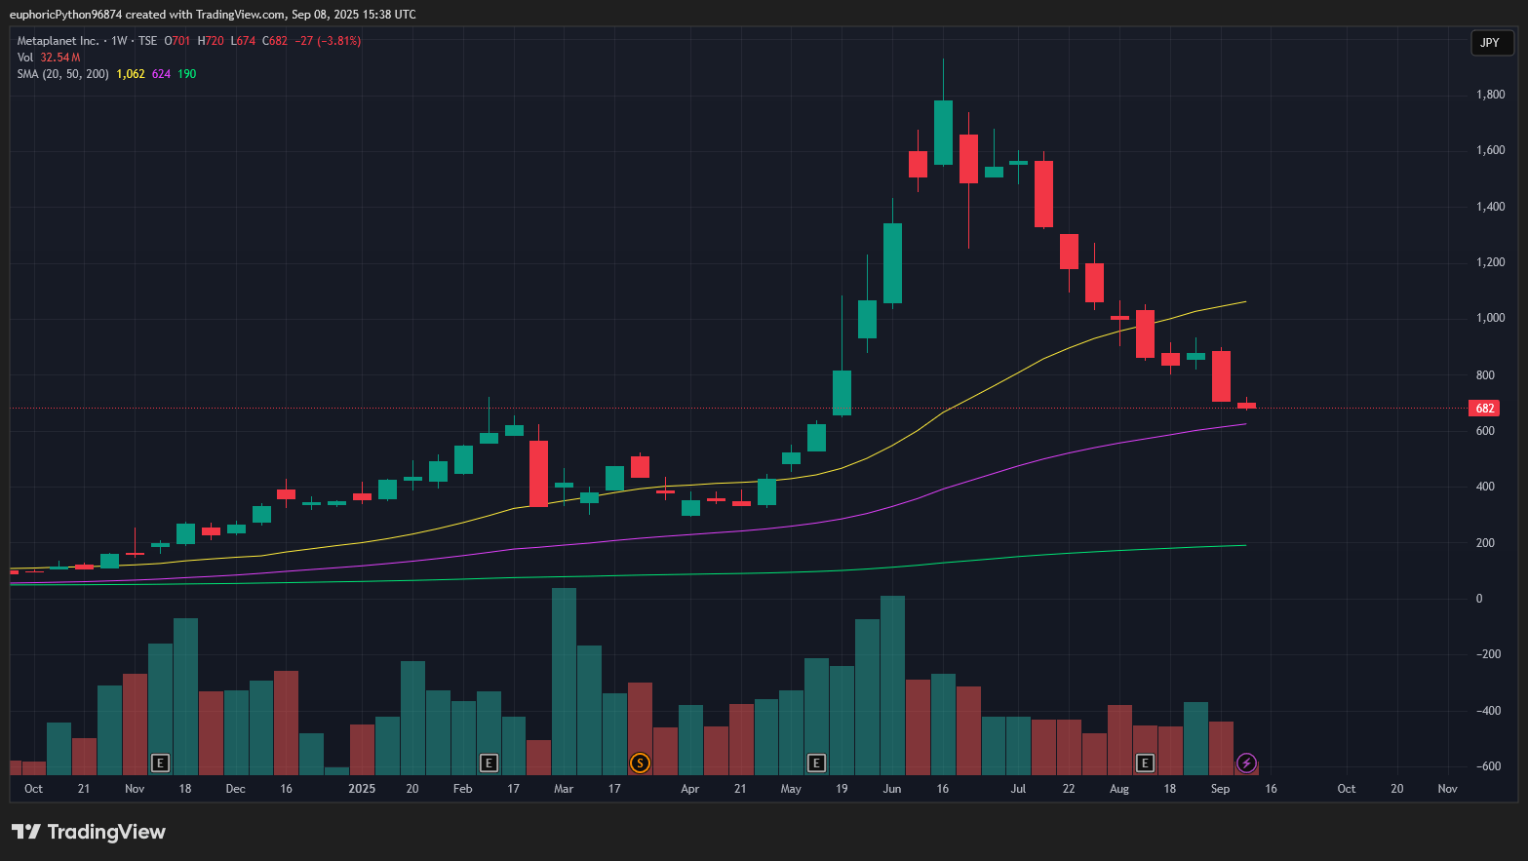Click the 22 date label after Jul
The height and width of the screenshot is (861, 1528).
pyautogui.click(x=1069, y=789)
